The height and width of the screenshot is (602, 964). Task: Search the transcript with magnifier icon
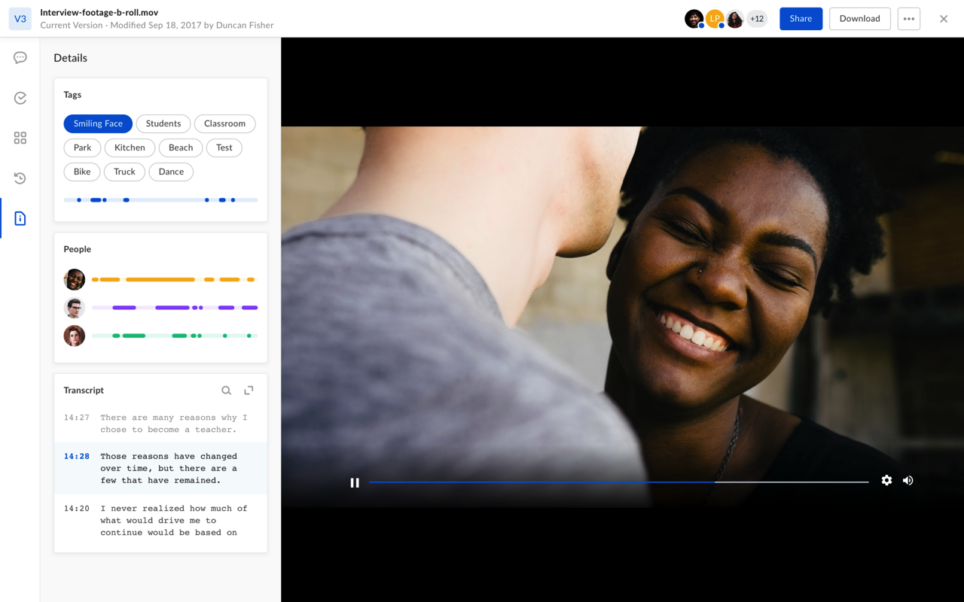pos(226,391)
